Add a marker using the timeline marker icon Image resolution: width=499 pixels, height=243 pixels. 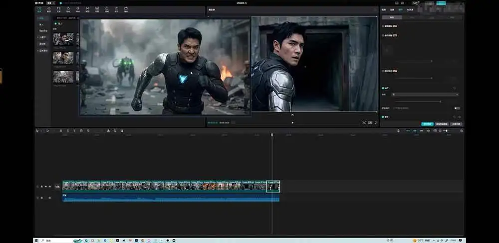pos(88,130)
